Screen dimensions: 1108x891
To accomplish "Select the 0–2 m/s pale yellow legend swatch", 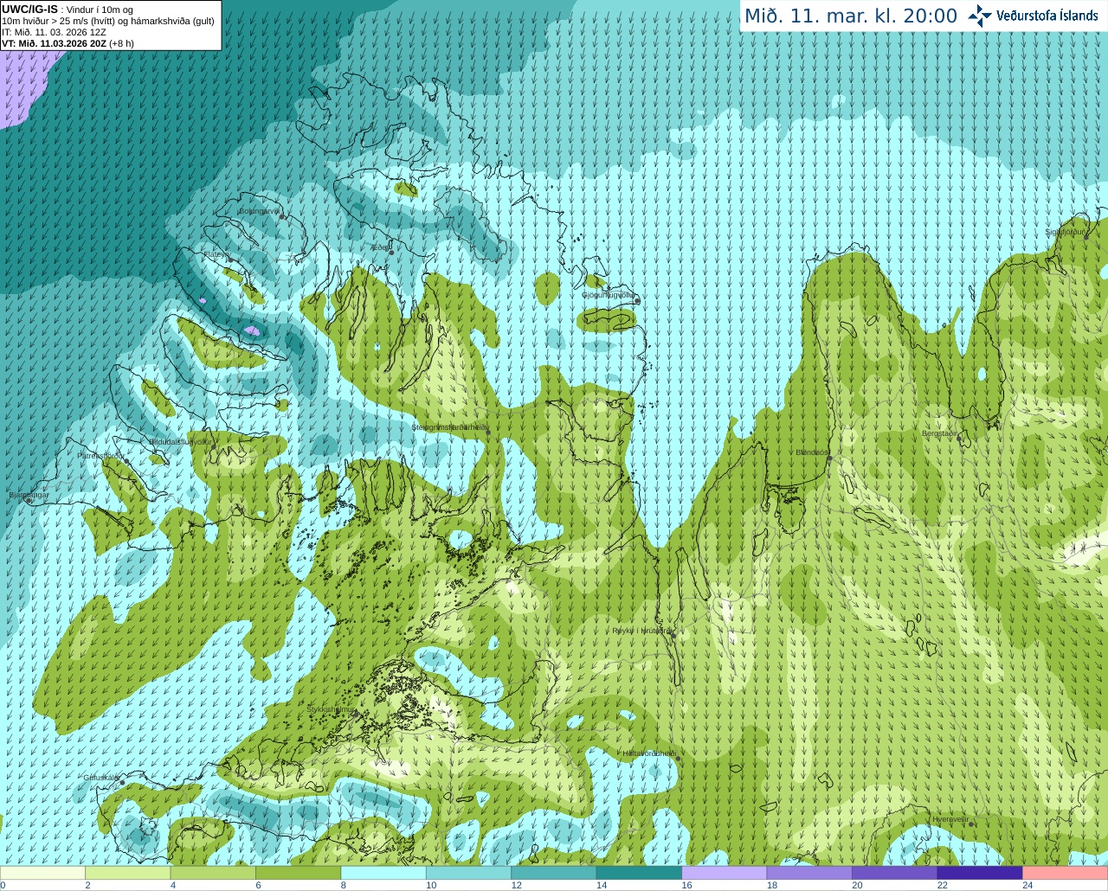I will 43,873.
